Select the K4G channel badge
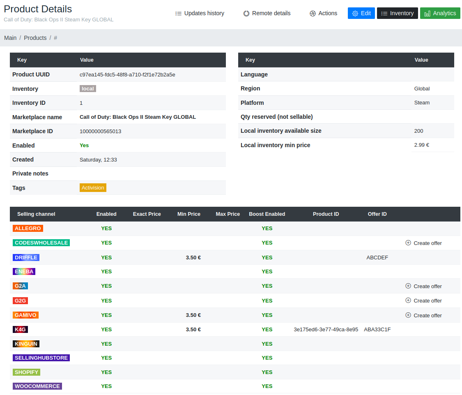Viewport: 462px width, 395px height. [x=21, y=329]
